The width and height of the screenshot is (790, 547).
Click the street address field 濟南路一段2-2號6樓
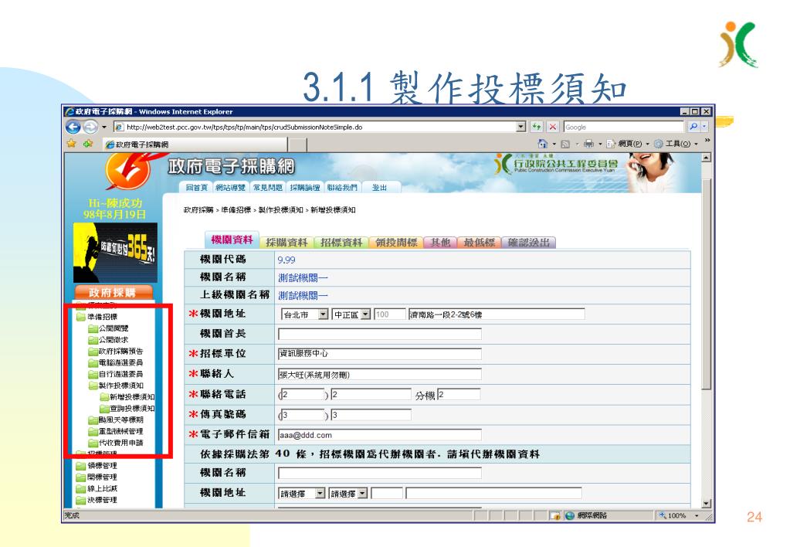497,314
